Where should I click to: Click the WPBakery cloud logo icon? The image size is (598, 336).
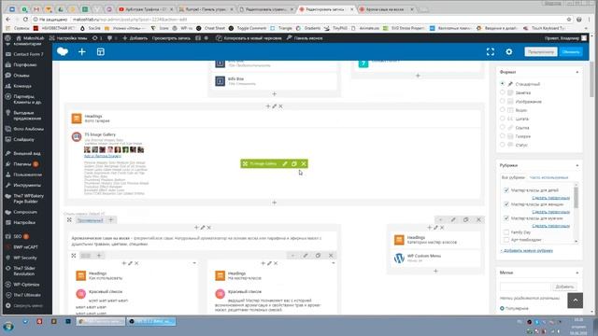click(63, 52)
